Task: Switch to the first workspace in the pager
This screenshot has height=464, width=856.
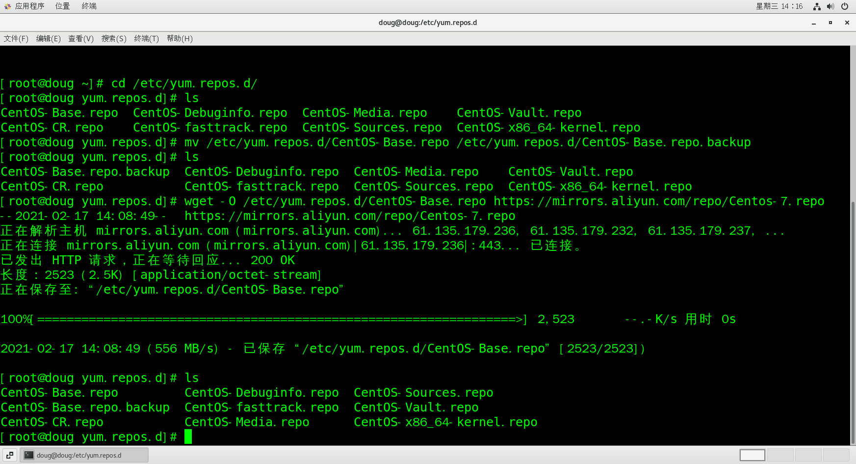Action: click(752, 455)
